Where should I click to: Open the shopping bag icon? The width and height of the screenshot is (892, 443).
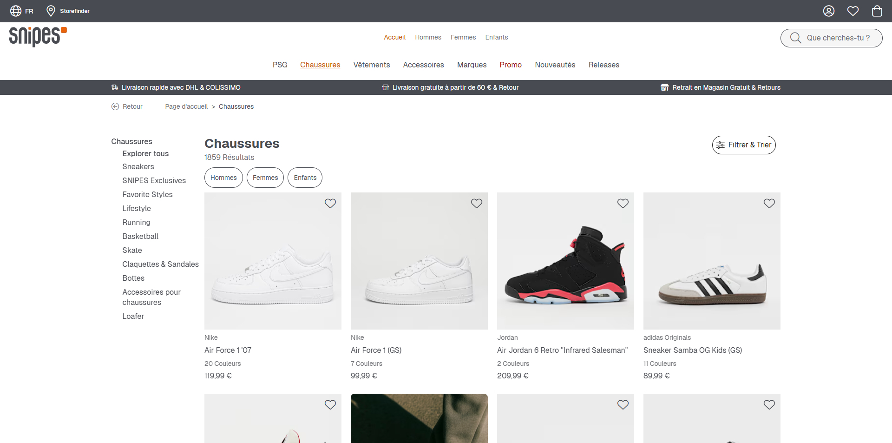[x=877, y=11]
